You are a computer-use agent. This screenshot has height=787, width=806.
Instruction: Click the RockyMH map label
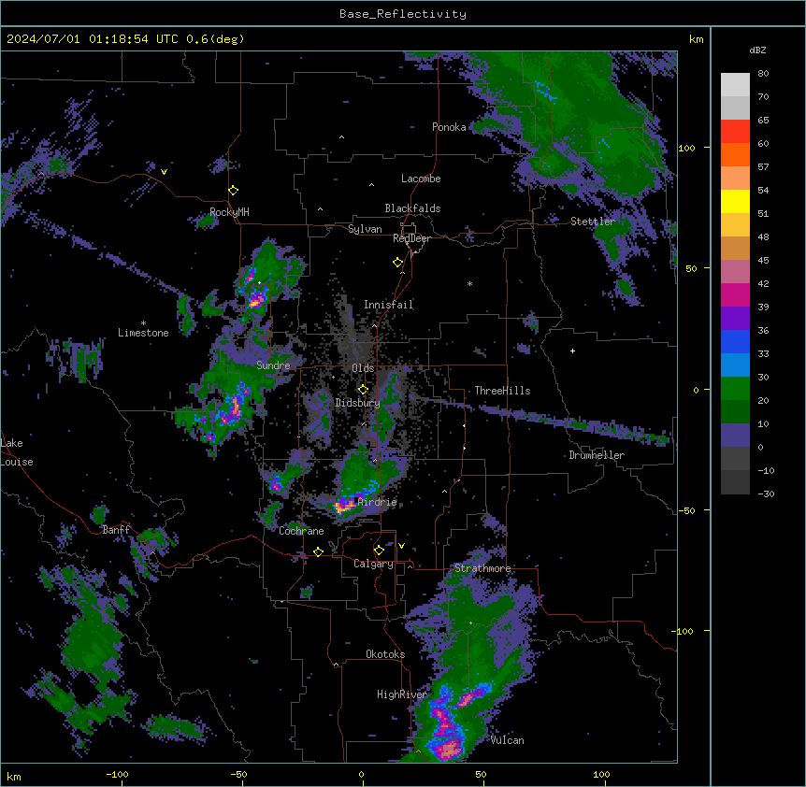pyautogui.click(x=229, y=212)
